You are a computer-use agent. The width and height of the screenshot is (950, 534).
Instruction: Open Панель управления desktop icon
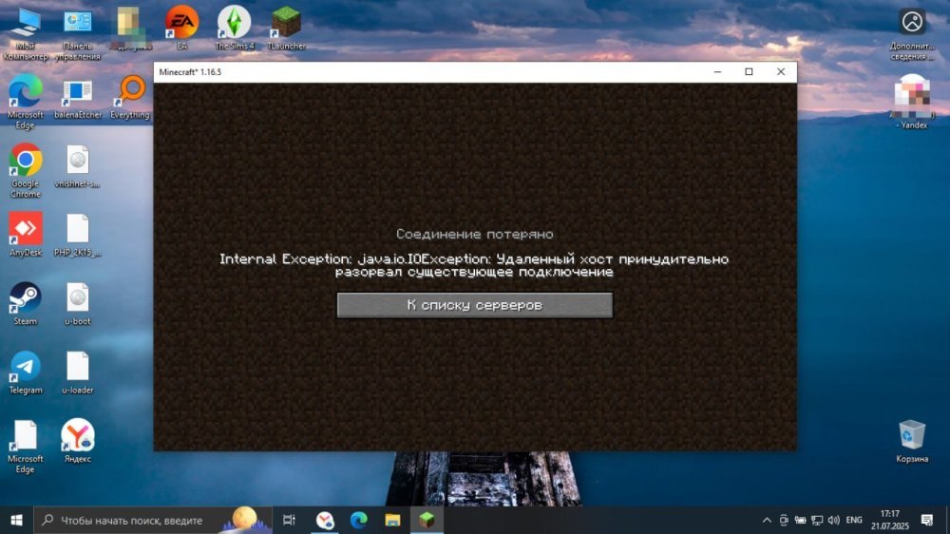point(78,34)
